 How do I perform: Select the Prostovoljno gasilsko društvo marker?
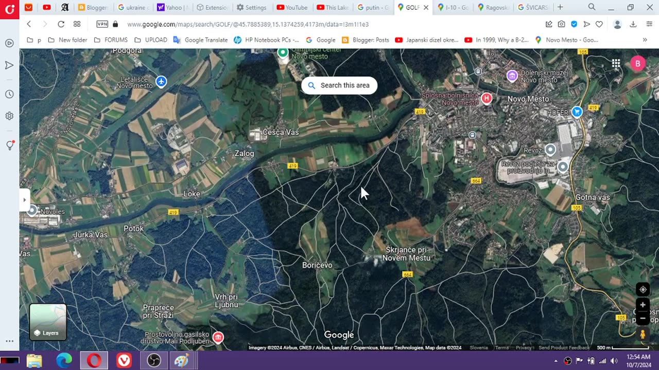(218, 338)
